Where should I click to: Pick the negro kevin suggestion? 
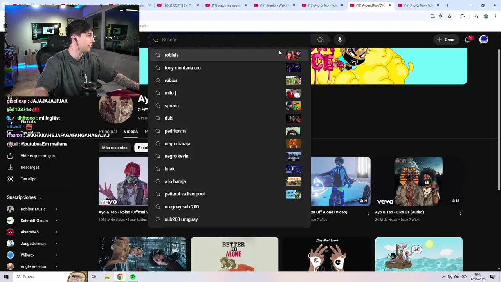click(x=229, y=156)
